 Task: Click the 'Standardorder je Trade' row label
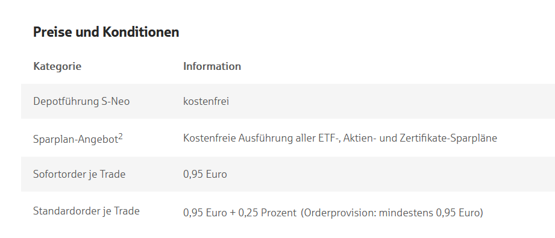pos(86,211)
